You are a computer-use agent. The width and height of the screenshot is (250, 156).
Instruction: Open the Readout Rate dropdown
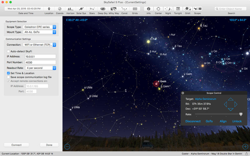pyautogui.click(x=41, y=68)
